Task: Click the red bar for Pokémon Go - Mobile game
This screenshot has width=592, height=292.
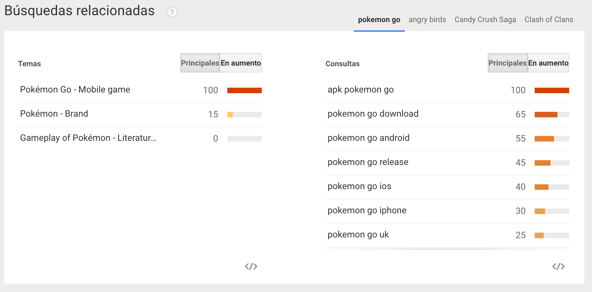Action: (245, 90)
